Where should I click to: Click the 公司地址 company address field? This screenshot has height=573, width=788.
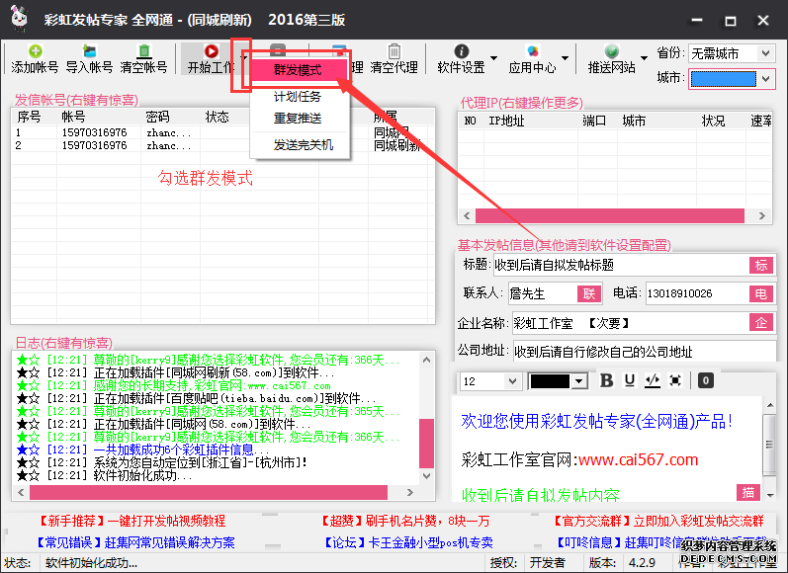[645, 352]
